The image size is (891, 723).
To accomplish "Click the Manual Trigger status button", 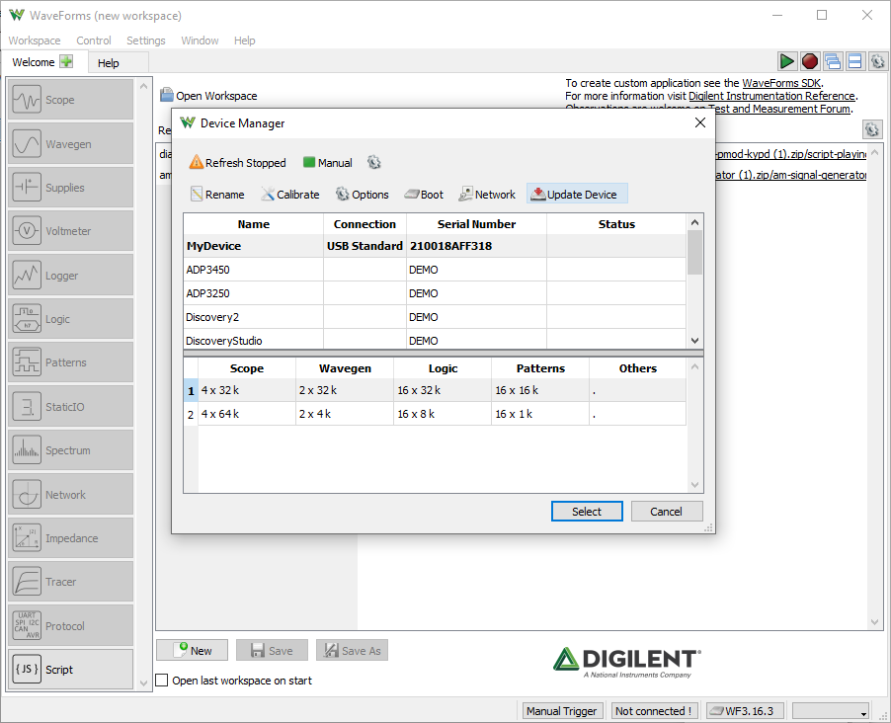I will pyautogui.click(x=561, y=711).
